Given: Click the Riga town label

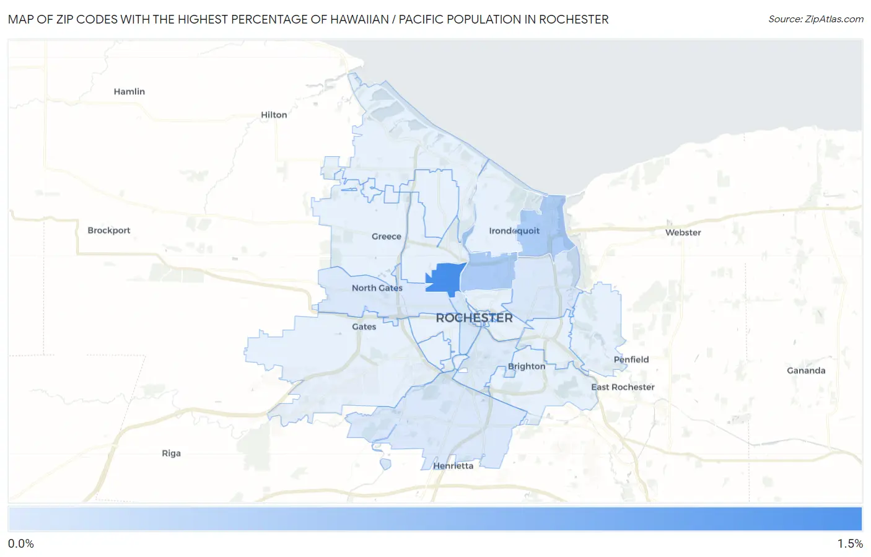Looking at the screenshot, I should click(x=172, y=453).
